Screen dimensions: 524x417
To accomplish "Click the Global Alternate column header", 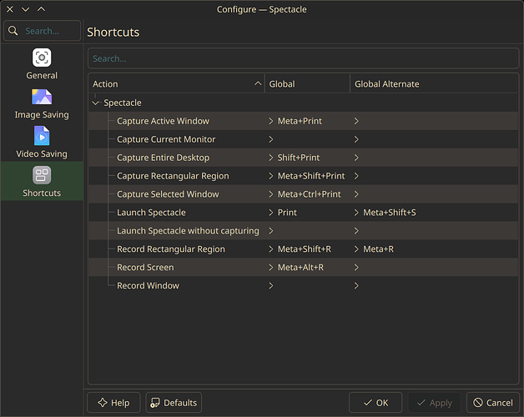I will [x=434, y=84].
